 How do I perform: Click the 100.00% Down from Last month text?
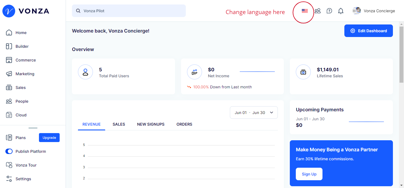click(x=222, y=87)
